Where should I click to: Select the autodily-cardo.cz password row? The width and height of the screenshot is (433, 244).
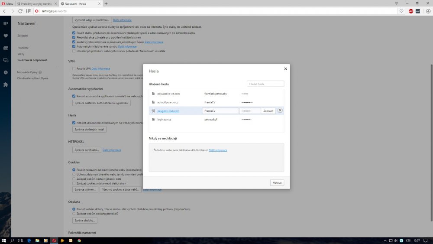coord(216,102)
